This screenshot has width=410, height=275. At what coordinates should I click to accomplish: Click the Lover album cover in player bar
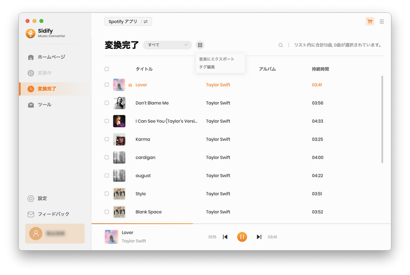(112, 237)
